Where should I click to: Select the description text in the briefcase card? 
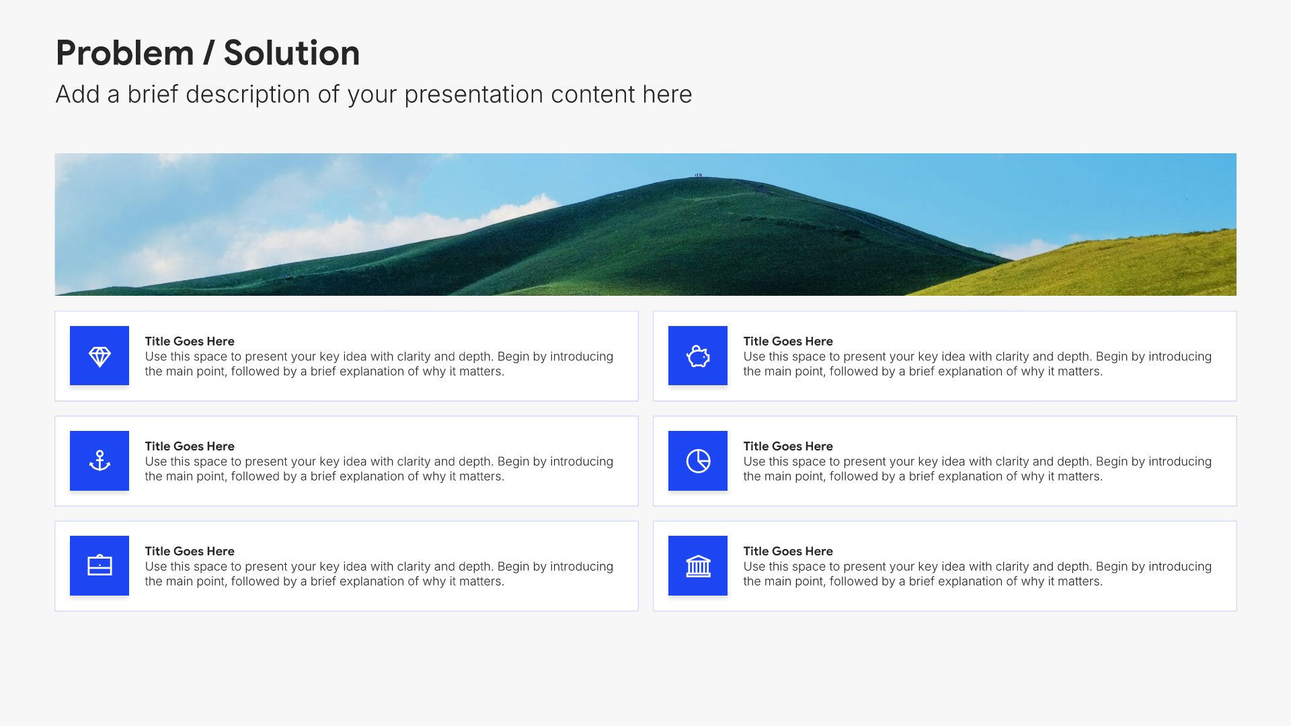pos(379,573)
